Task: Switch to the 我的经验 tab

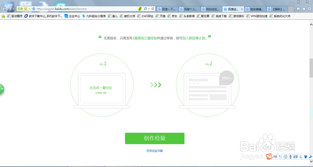Action: click(x=211, y=9)
